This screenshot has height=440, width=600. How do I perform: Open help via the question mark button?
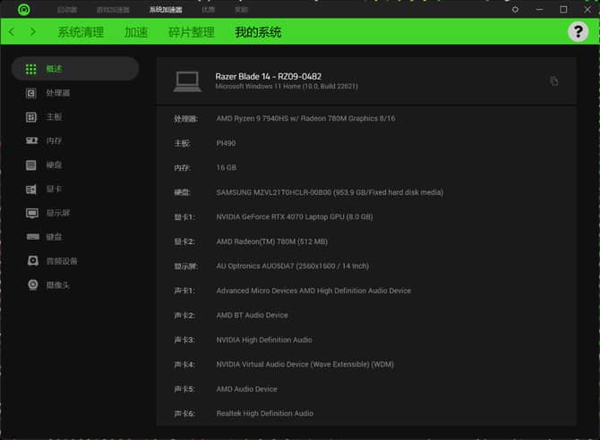click(578, 31)
